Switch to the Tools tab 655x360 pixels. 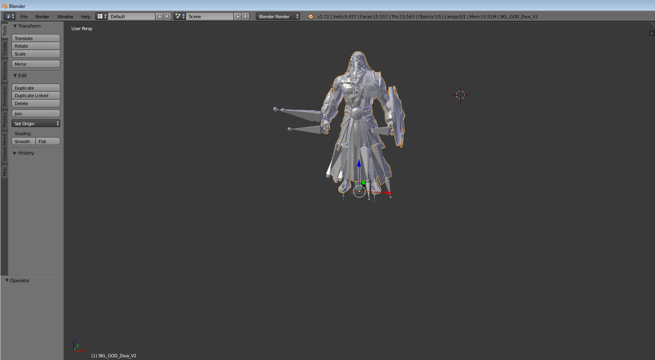click(5, 31)
